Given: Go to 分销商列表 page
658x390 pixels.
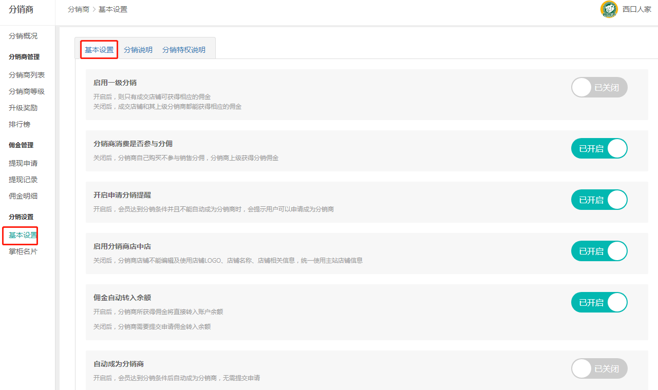Looking at the screenshot, I should tap(27, 75).
